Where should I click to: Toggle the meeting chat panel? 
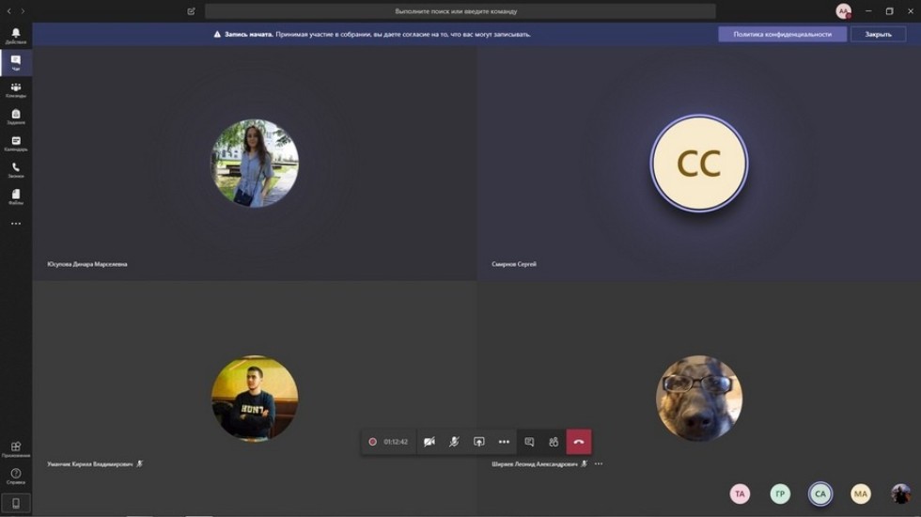pos(529,442)
